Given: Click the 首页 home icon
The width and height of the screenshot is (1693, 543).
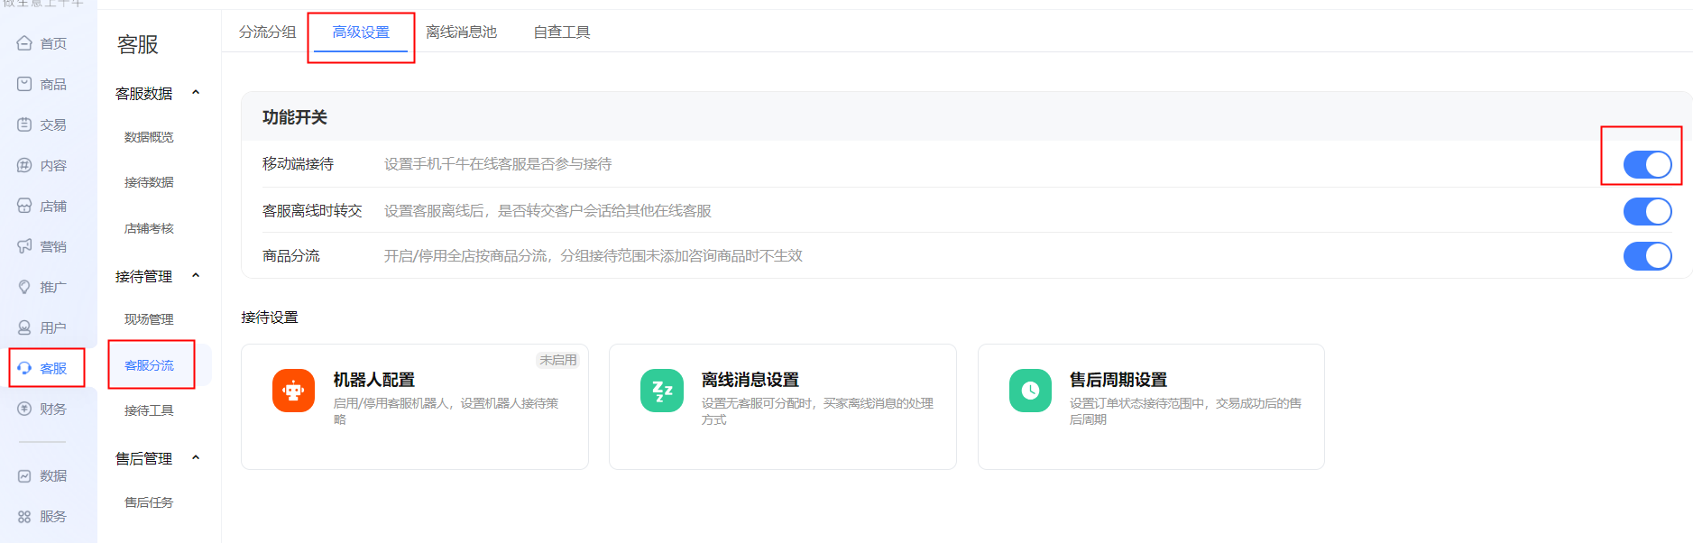Looking at the screenshot, I should point(24,43).
